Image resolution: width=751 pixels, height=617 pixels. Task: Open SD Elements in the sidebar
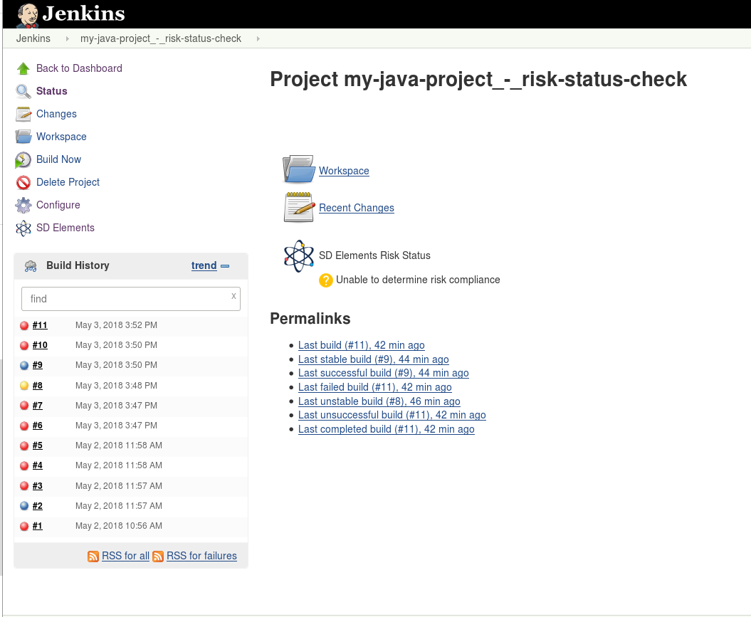coord(65,228)
